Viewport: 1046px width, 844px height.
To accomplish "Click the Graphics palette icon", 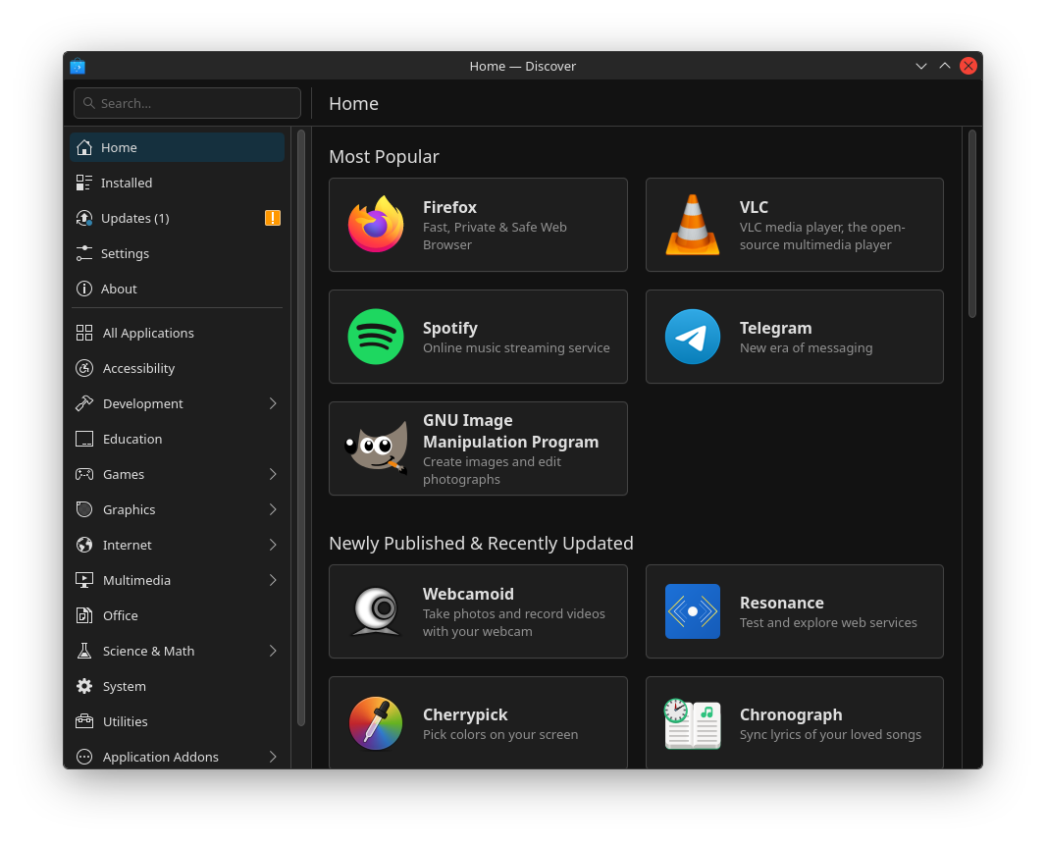I will (x=84, y=509).
